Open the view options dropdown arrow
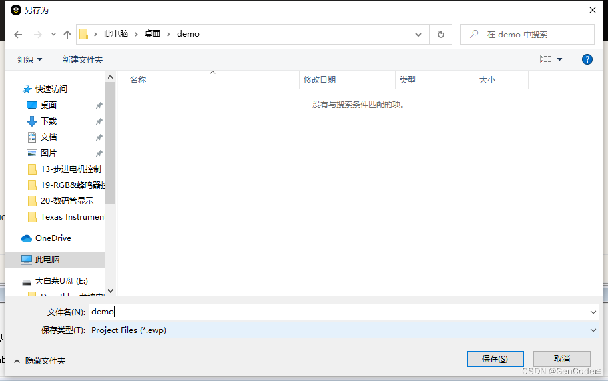This screenshot has height=381, width=608. click(559, 59)
